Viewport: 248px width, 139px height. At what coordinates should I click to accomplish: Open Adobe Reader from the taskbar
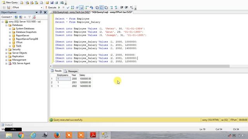click(93, 135)
